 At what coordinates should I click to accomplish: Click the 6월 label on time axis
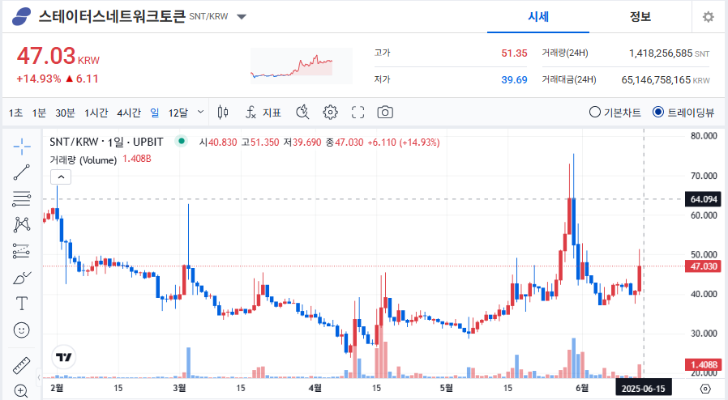[x=581, y=388]
